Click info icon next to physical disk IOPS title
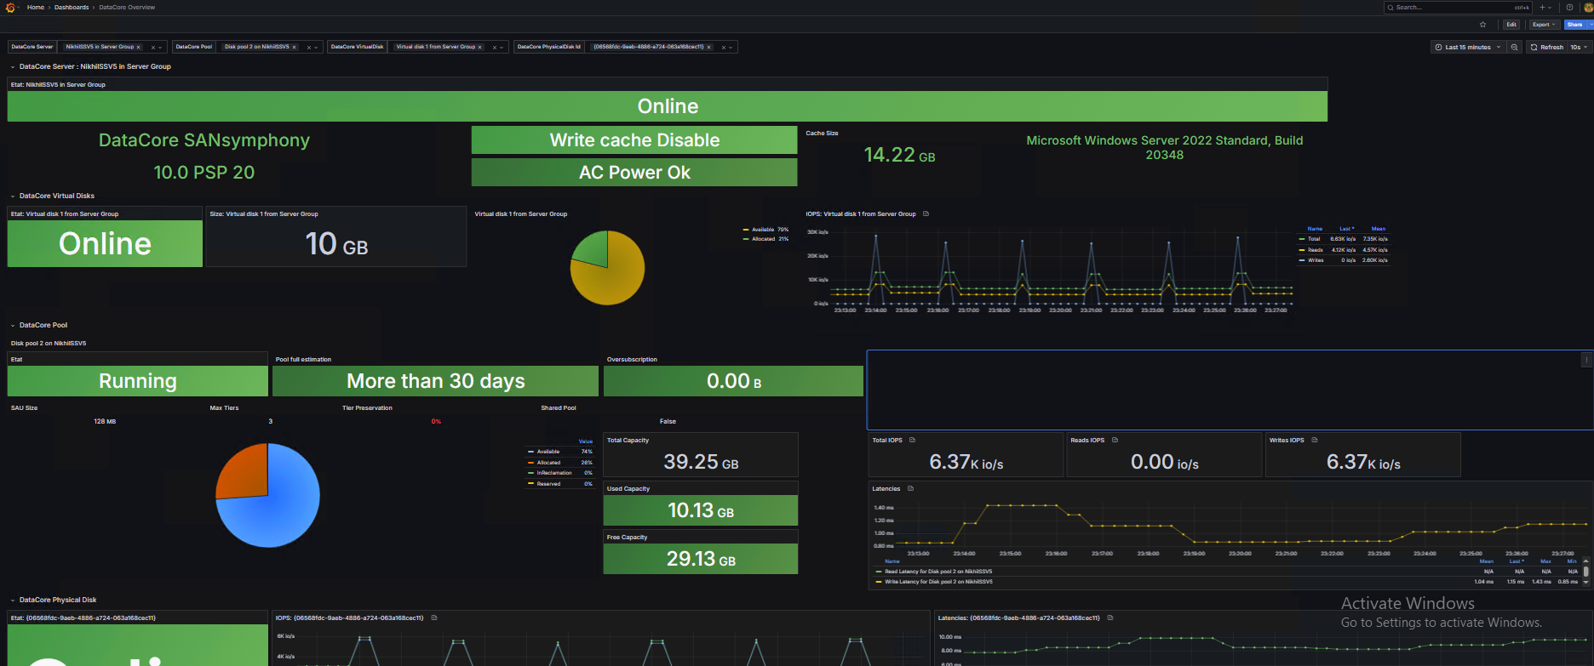The width and height of the screenshot is (1594, 666). (434, 618)
